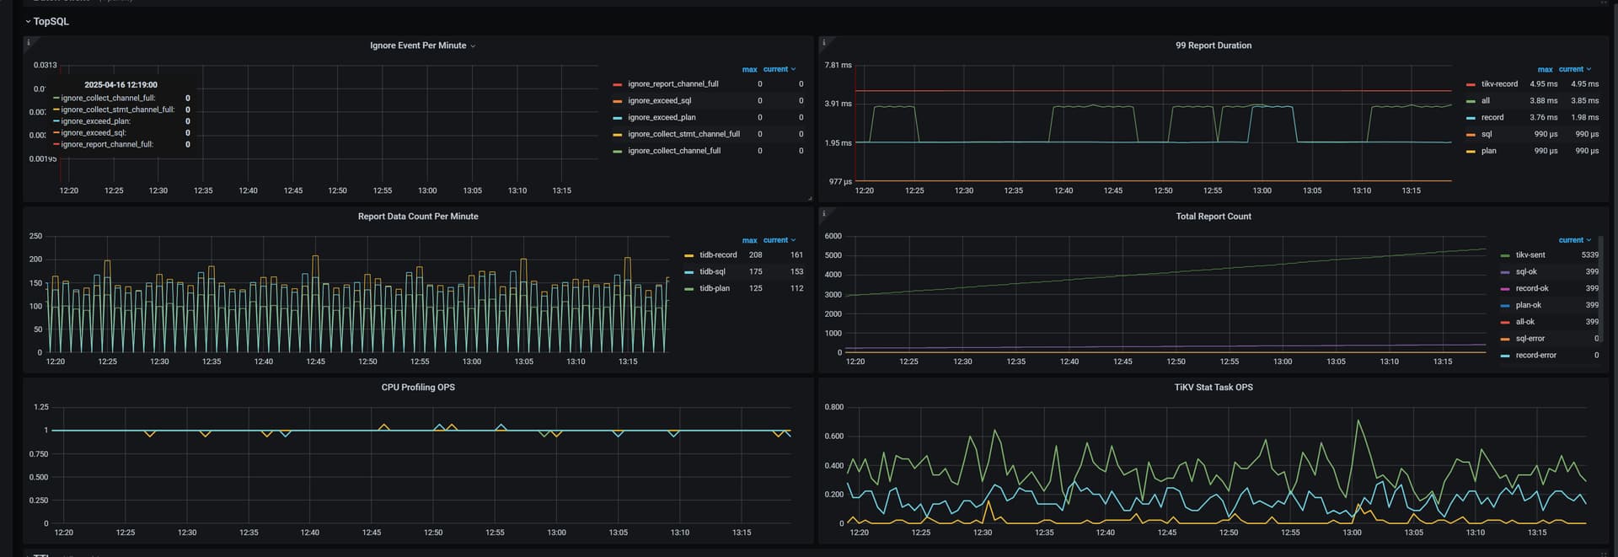
Task: Click the info icon on 99 Report Duration panel
Action: click(x=823, y=42)
